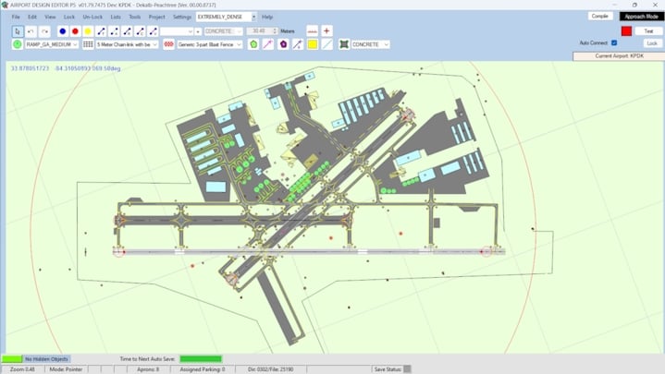The height and width of the screenshot is (374, 665).
Task: Click the Assigned Parking: 0 status text
Action: click(x=203, y=369)
